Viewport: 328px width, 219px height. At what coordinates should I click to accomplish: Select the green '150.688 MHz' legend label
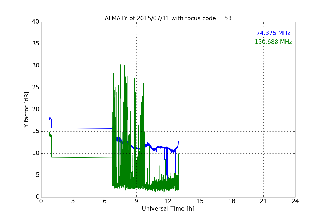click(x=273, y=42)
